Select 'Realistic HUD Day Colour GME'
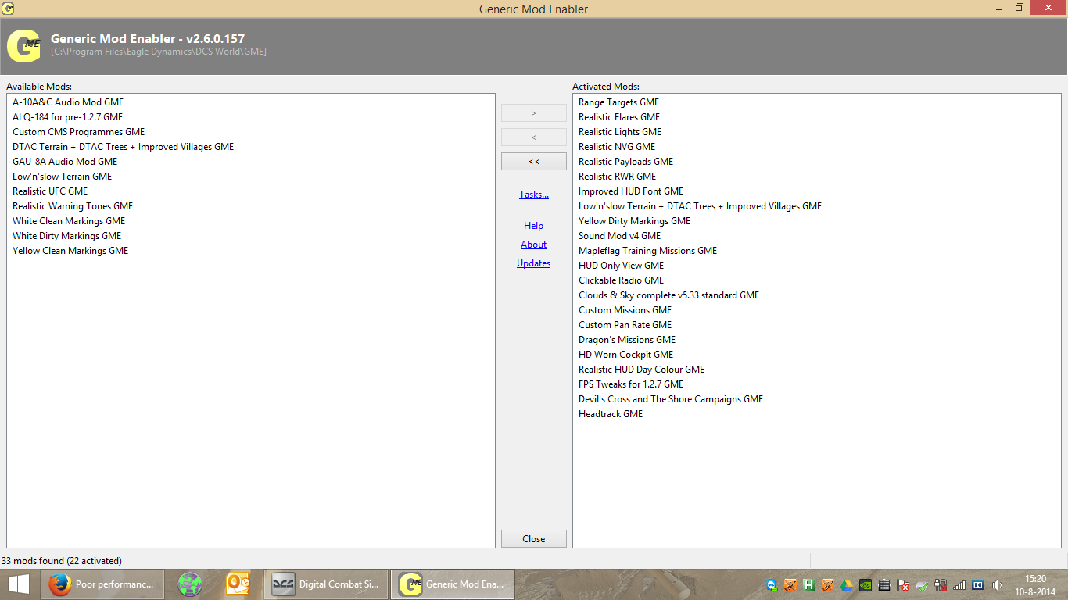The image size is (1068, 600). click(x=641, y=370)
